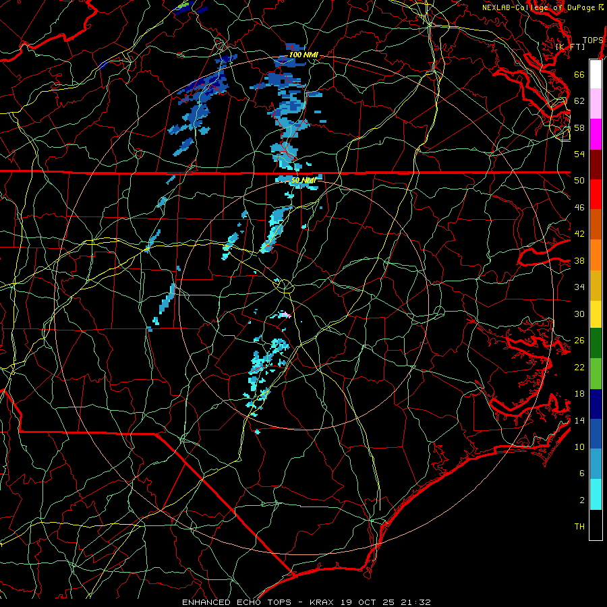The height and width of the screenshot is (607, 607).
Task: Click the light blue legend swatch above 6
Action: click(596, 464)
